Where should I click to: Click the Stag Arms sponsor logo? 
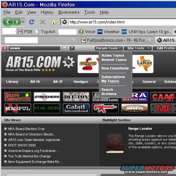47,108
